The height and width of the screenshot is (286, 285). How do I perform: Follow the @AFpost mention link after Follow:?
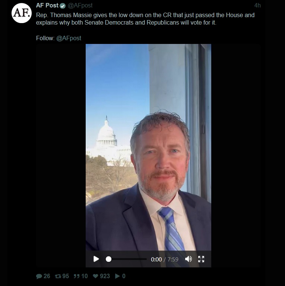pyautogui.click(x=69, y=38)
